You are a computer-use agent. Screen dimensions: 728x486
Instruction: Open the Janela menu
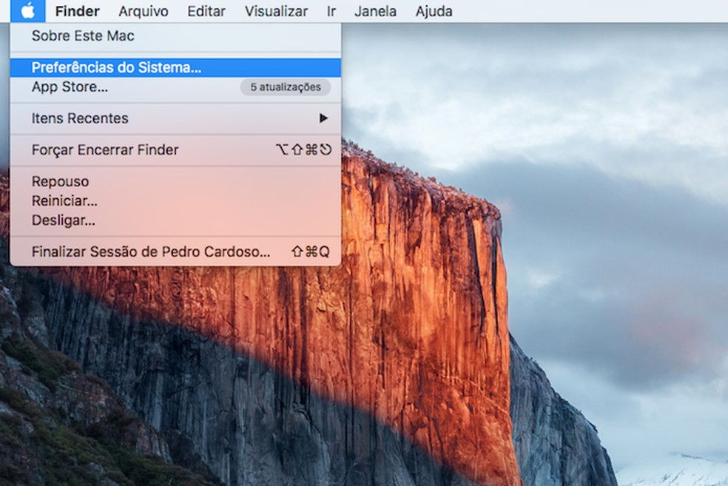click(374, 11)
